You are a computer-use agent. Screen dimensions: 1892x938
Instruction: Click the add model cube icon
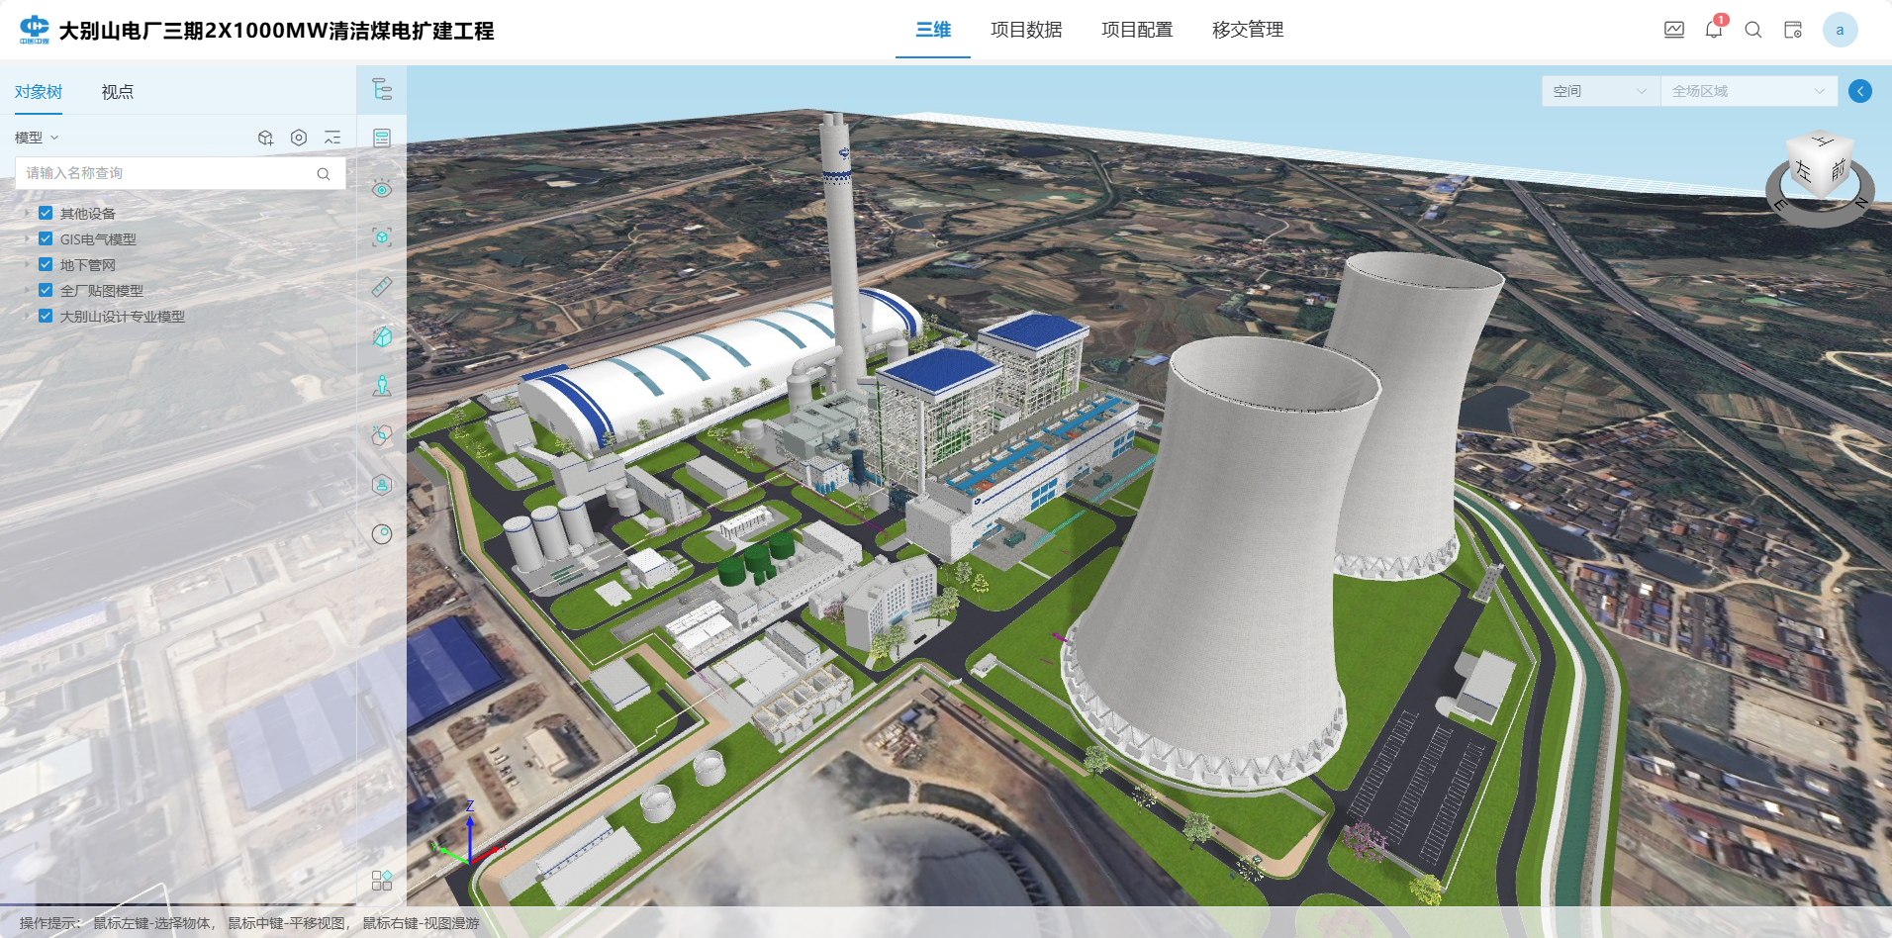tap(265, 138)
